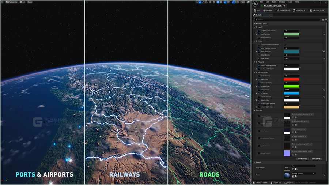Open the Output Log

(276, 182)
